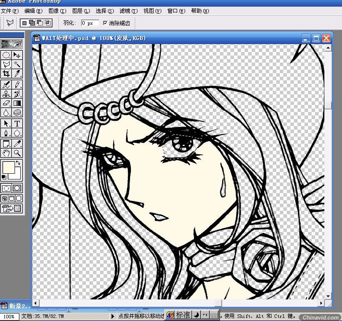Screen dimensions: 342x321
Task: Open the 编辑(E) menu
Action: [33, 11]
